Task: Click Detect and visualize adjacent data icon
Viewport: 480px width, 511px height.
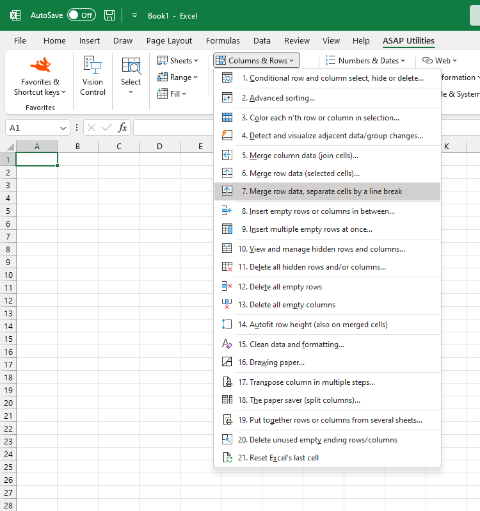Action: point(227,136)
